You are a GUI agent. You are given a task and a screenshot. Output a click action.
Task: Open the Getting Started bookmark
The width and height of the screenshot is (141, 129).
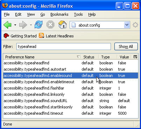pyautogui.click(x=20, y=36)
